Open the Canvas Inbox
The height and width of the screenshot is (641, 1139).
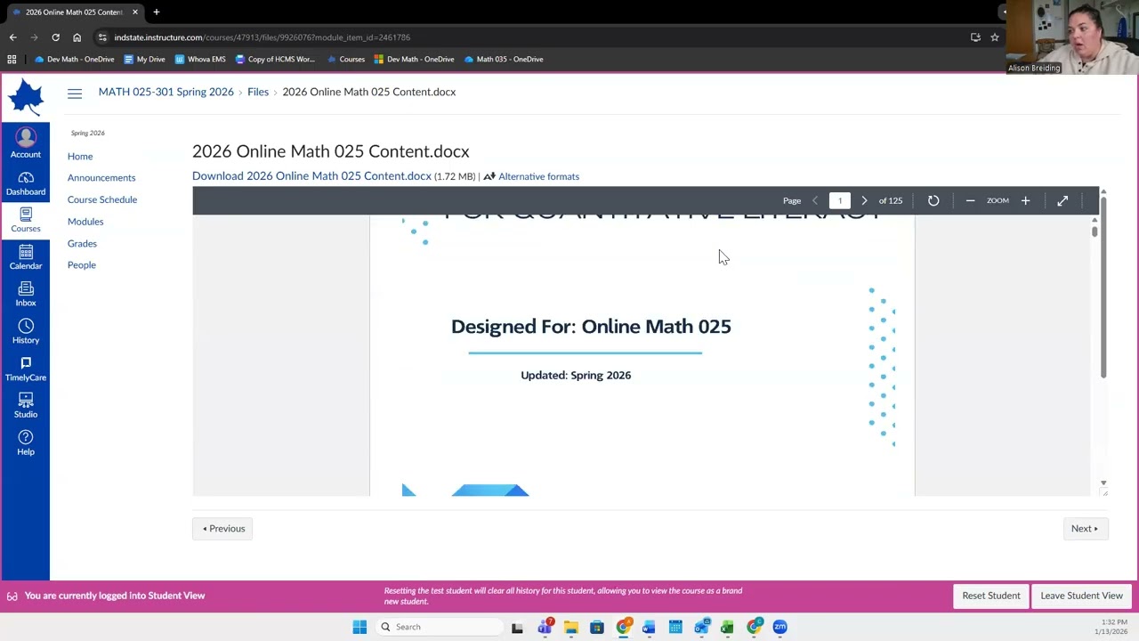click(x=25, y=294)
